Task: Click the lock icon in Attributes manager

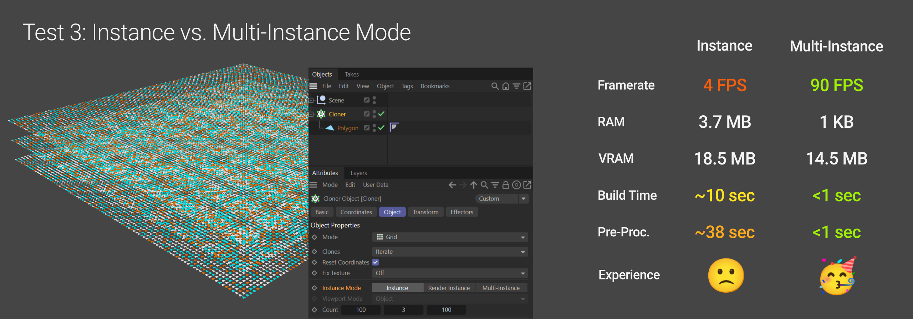Action: tap(506, 185)
